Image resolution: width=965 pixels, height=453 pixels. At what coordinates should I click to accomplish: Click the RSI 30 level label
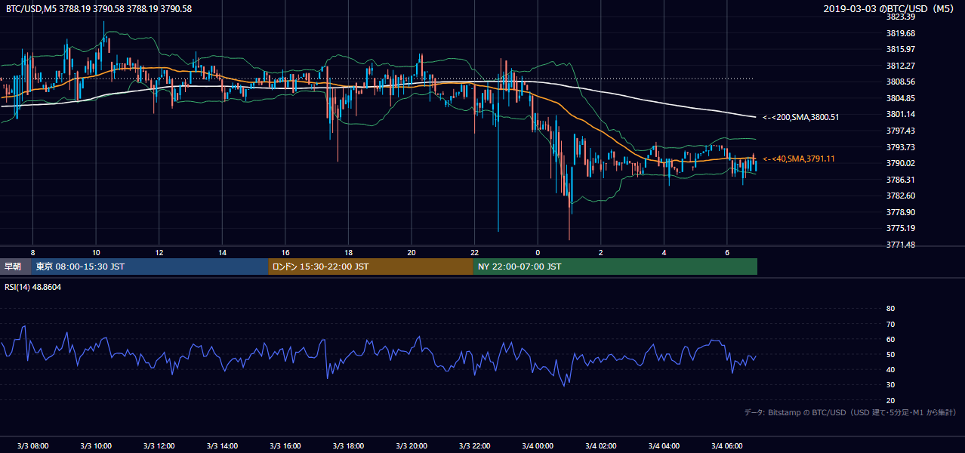tap(890, 385)
